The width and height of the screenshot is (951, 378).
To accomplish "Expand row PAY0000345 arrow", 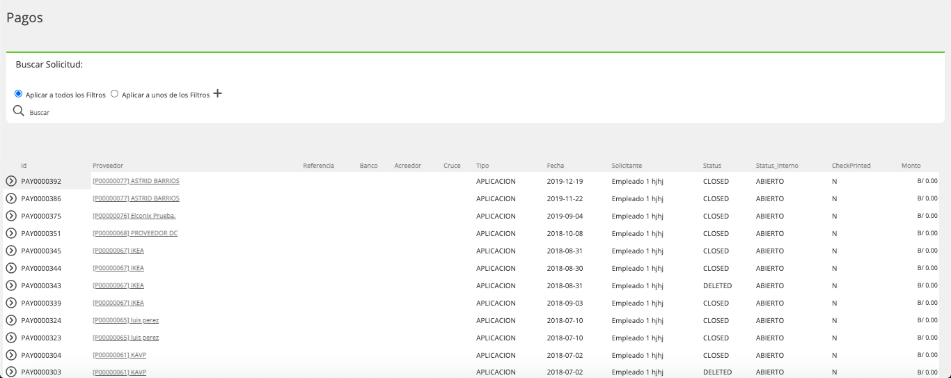I will click(x=11, y=251).
